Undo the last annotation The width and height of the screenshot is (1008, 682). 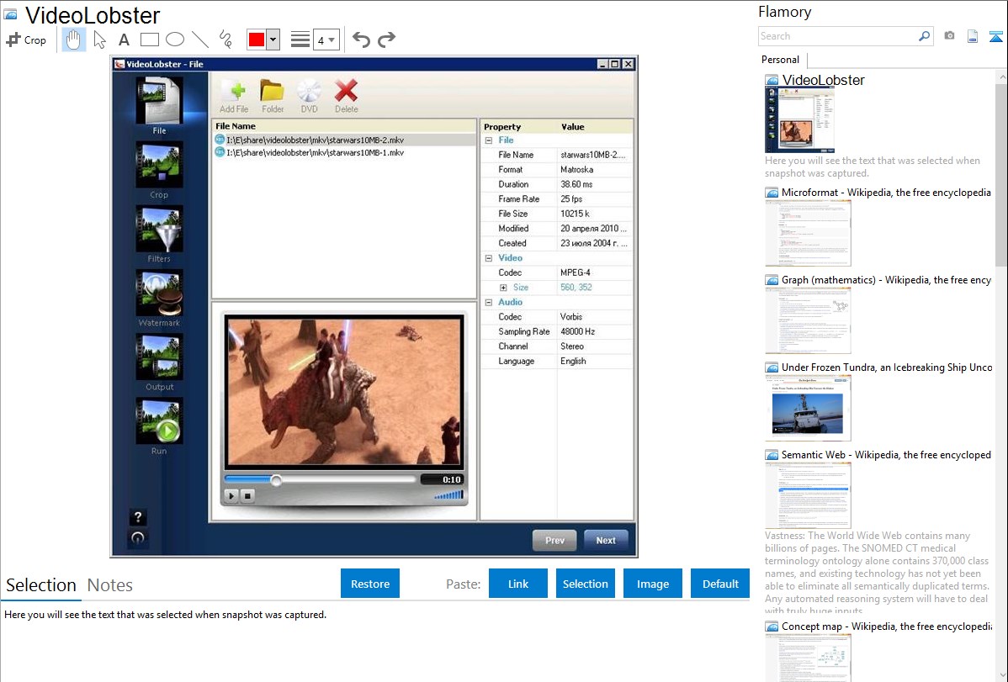pyautogui.click(x=361, y=40)
